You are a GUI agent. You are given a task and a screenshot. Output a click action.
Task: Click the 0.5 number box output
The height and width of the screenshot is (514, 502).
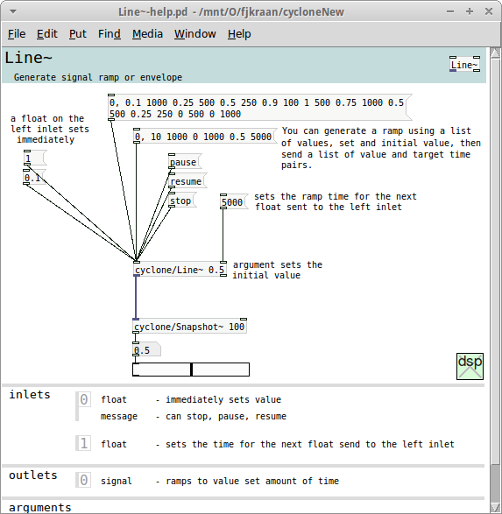[146, 349]
